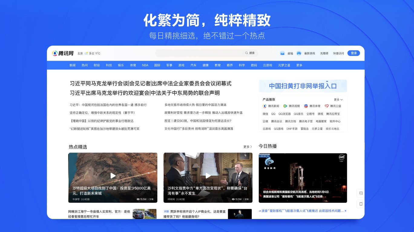This screenshot has height=232, width=414.
Task: Open 元梦之星 in the navigation bar
Action: click(284, 65)
